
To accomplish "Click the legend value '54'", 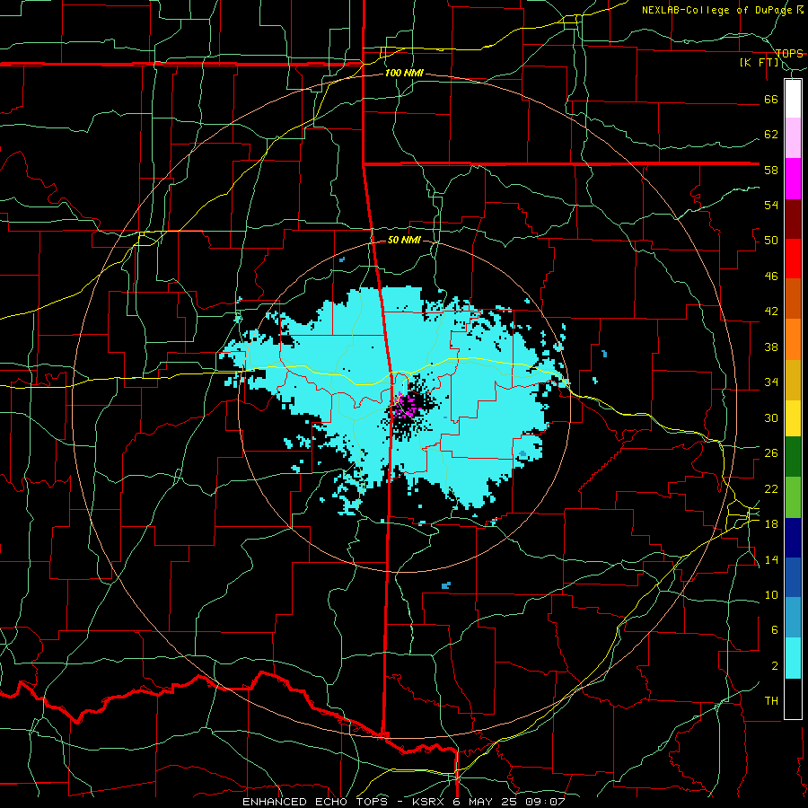I will tap(771, 205).
